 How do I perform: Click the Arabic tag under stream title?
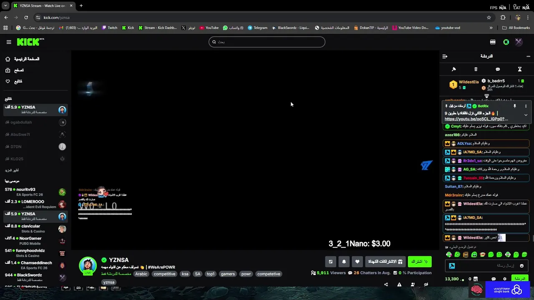[x=141, y=274]
